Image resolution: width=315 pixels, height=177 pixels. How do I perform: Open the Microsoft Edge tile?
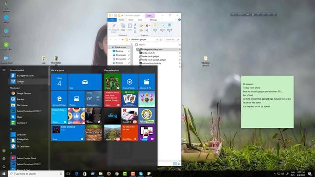(59, 99)
